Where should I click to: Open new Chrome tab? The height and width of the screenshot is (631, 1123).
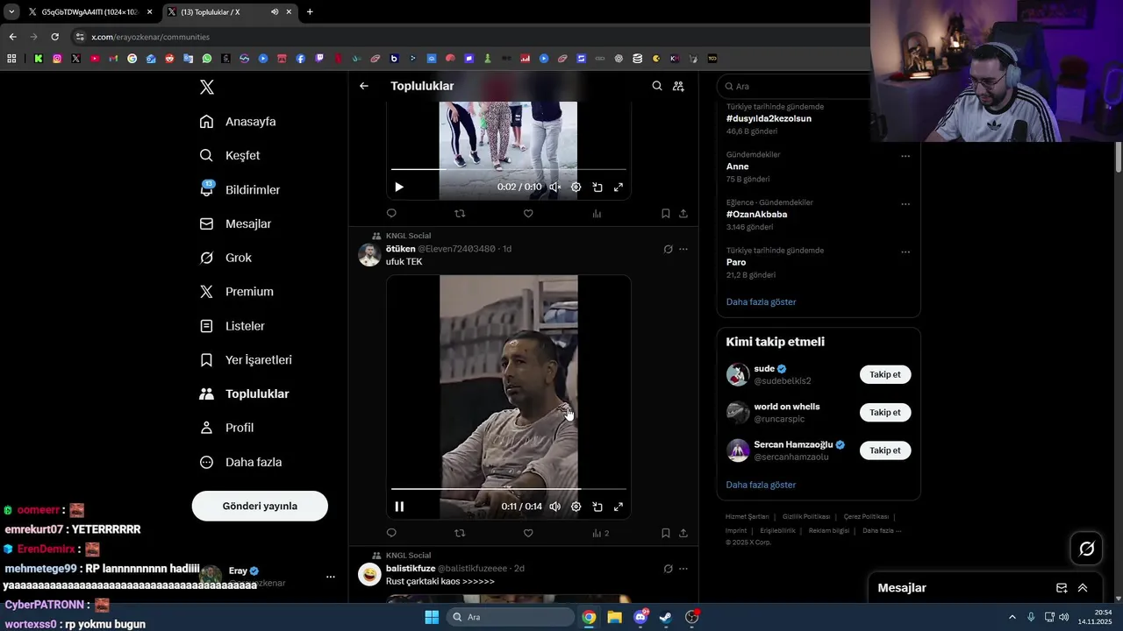coord(310,11)
